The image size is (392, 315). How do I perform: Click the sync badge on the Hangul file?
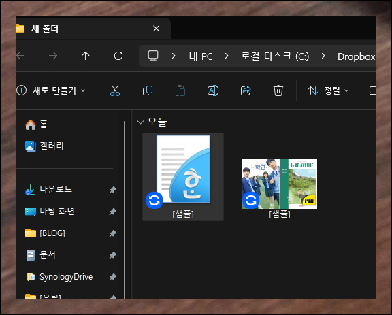(x=154, y=200)
